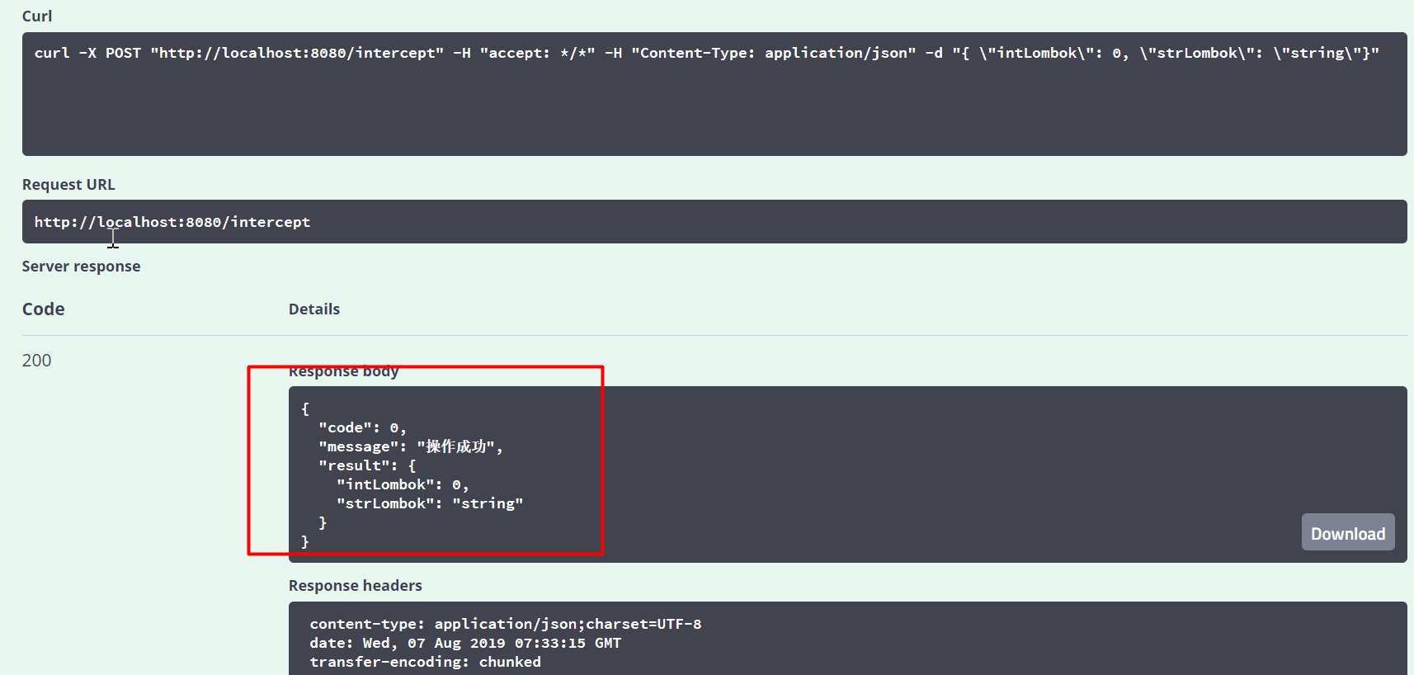The image size is (1414, 675).
Task: Click the "code": 0 line in response
Action: click(x=363, y=427)
